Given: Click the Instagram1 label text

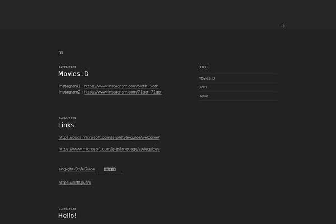Looking at the screenshot, I should point(69,86).
